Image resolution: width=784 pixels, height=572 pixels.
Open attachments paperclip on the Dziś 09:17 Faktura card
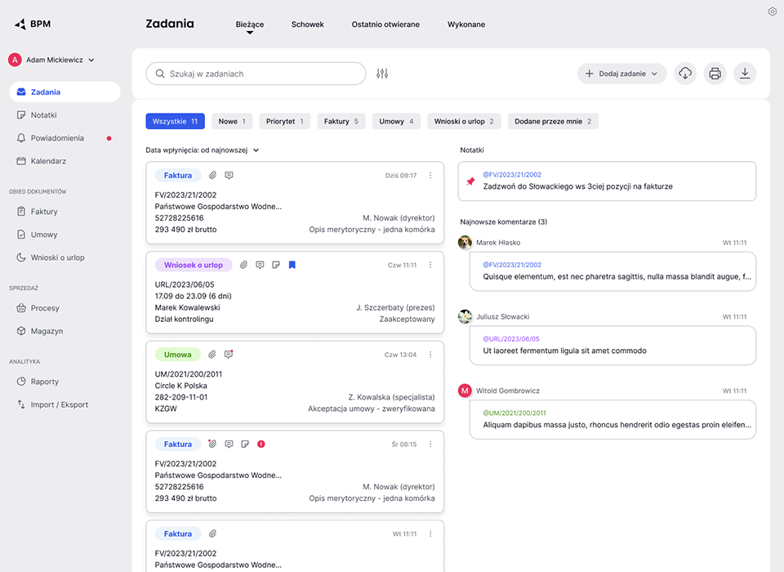point(212,175)
